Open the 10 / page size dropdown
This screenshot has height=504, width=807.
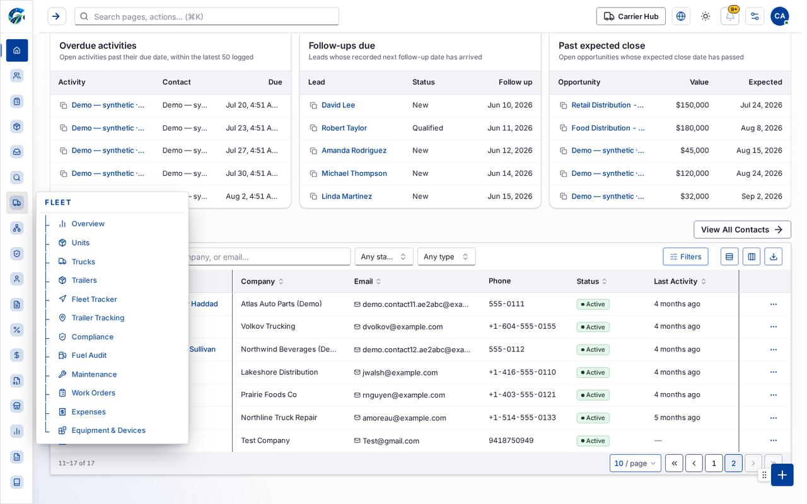[636, 463]
